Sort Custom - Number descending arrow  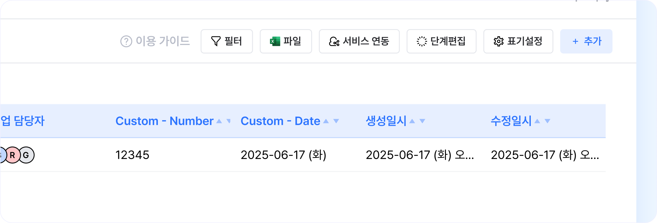(x=229, y=121)
